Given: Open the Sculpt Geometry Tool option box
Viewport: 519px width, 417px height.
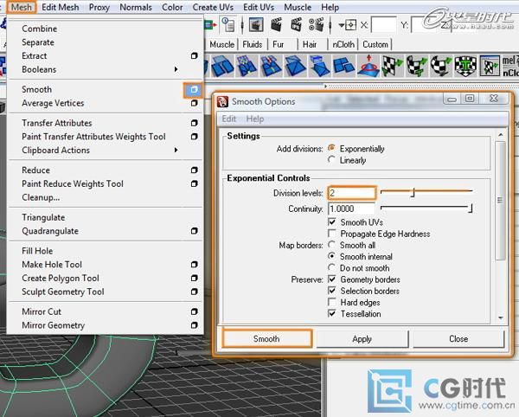Looking at the screenshot, I should (194, 292).
